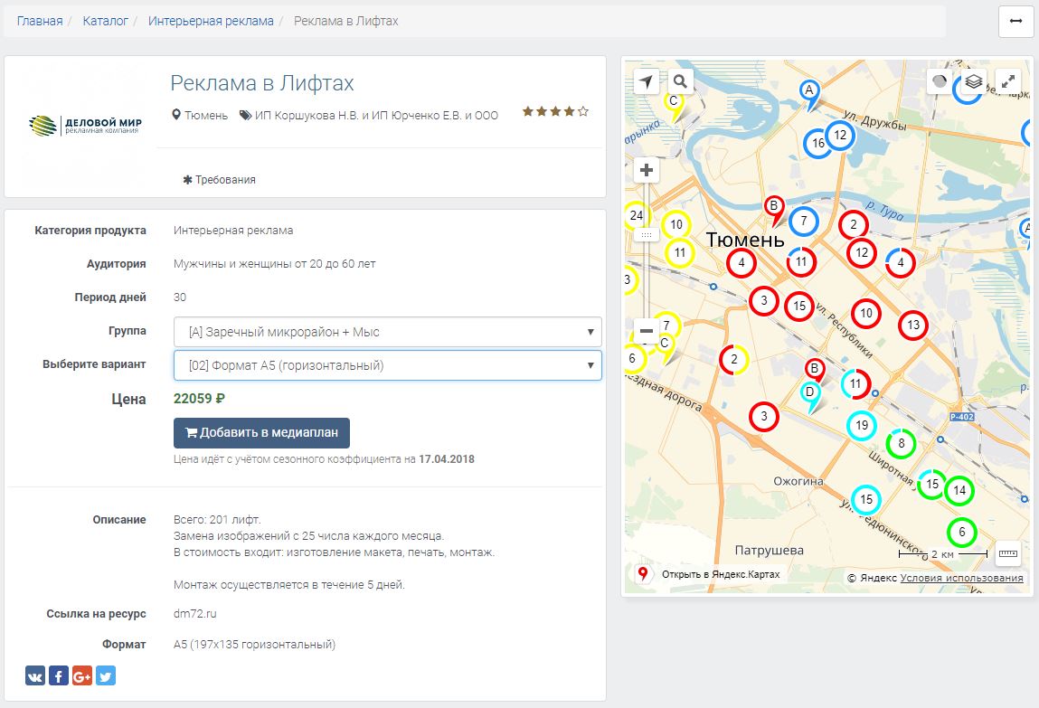Screen dimensions: 1039x708
Task: Open the map layers selector
Action: click(974, 81)
